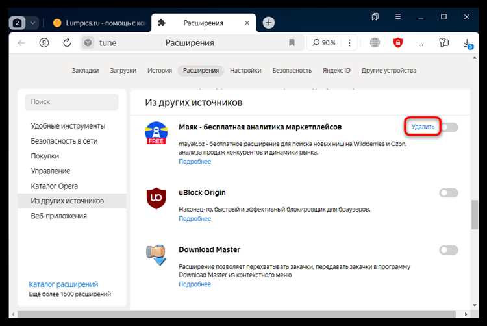This screenshot has width=487, height=326.
Task: Open the downloads icon with badge
Action: pos(467,44)
